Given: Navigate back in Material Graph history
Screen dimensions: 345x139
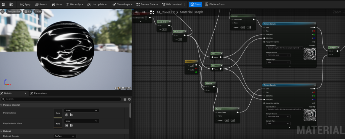Looking at the screenshot, I should [x=137, y=12].
